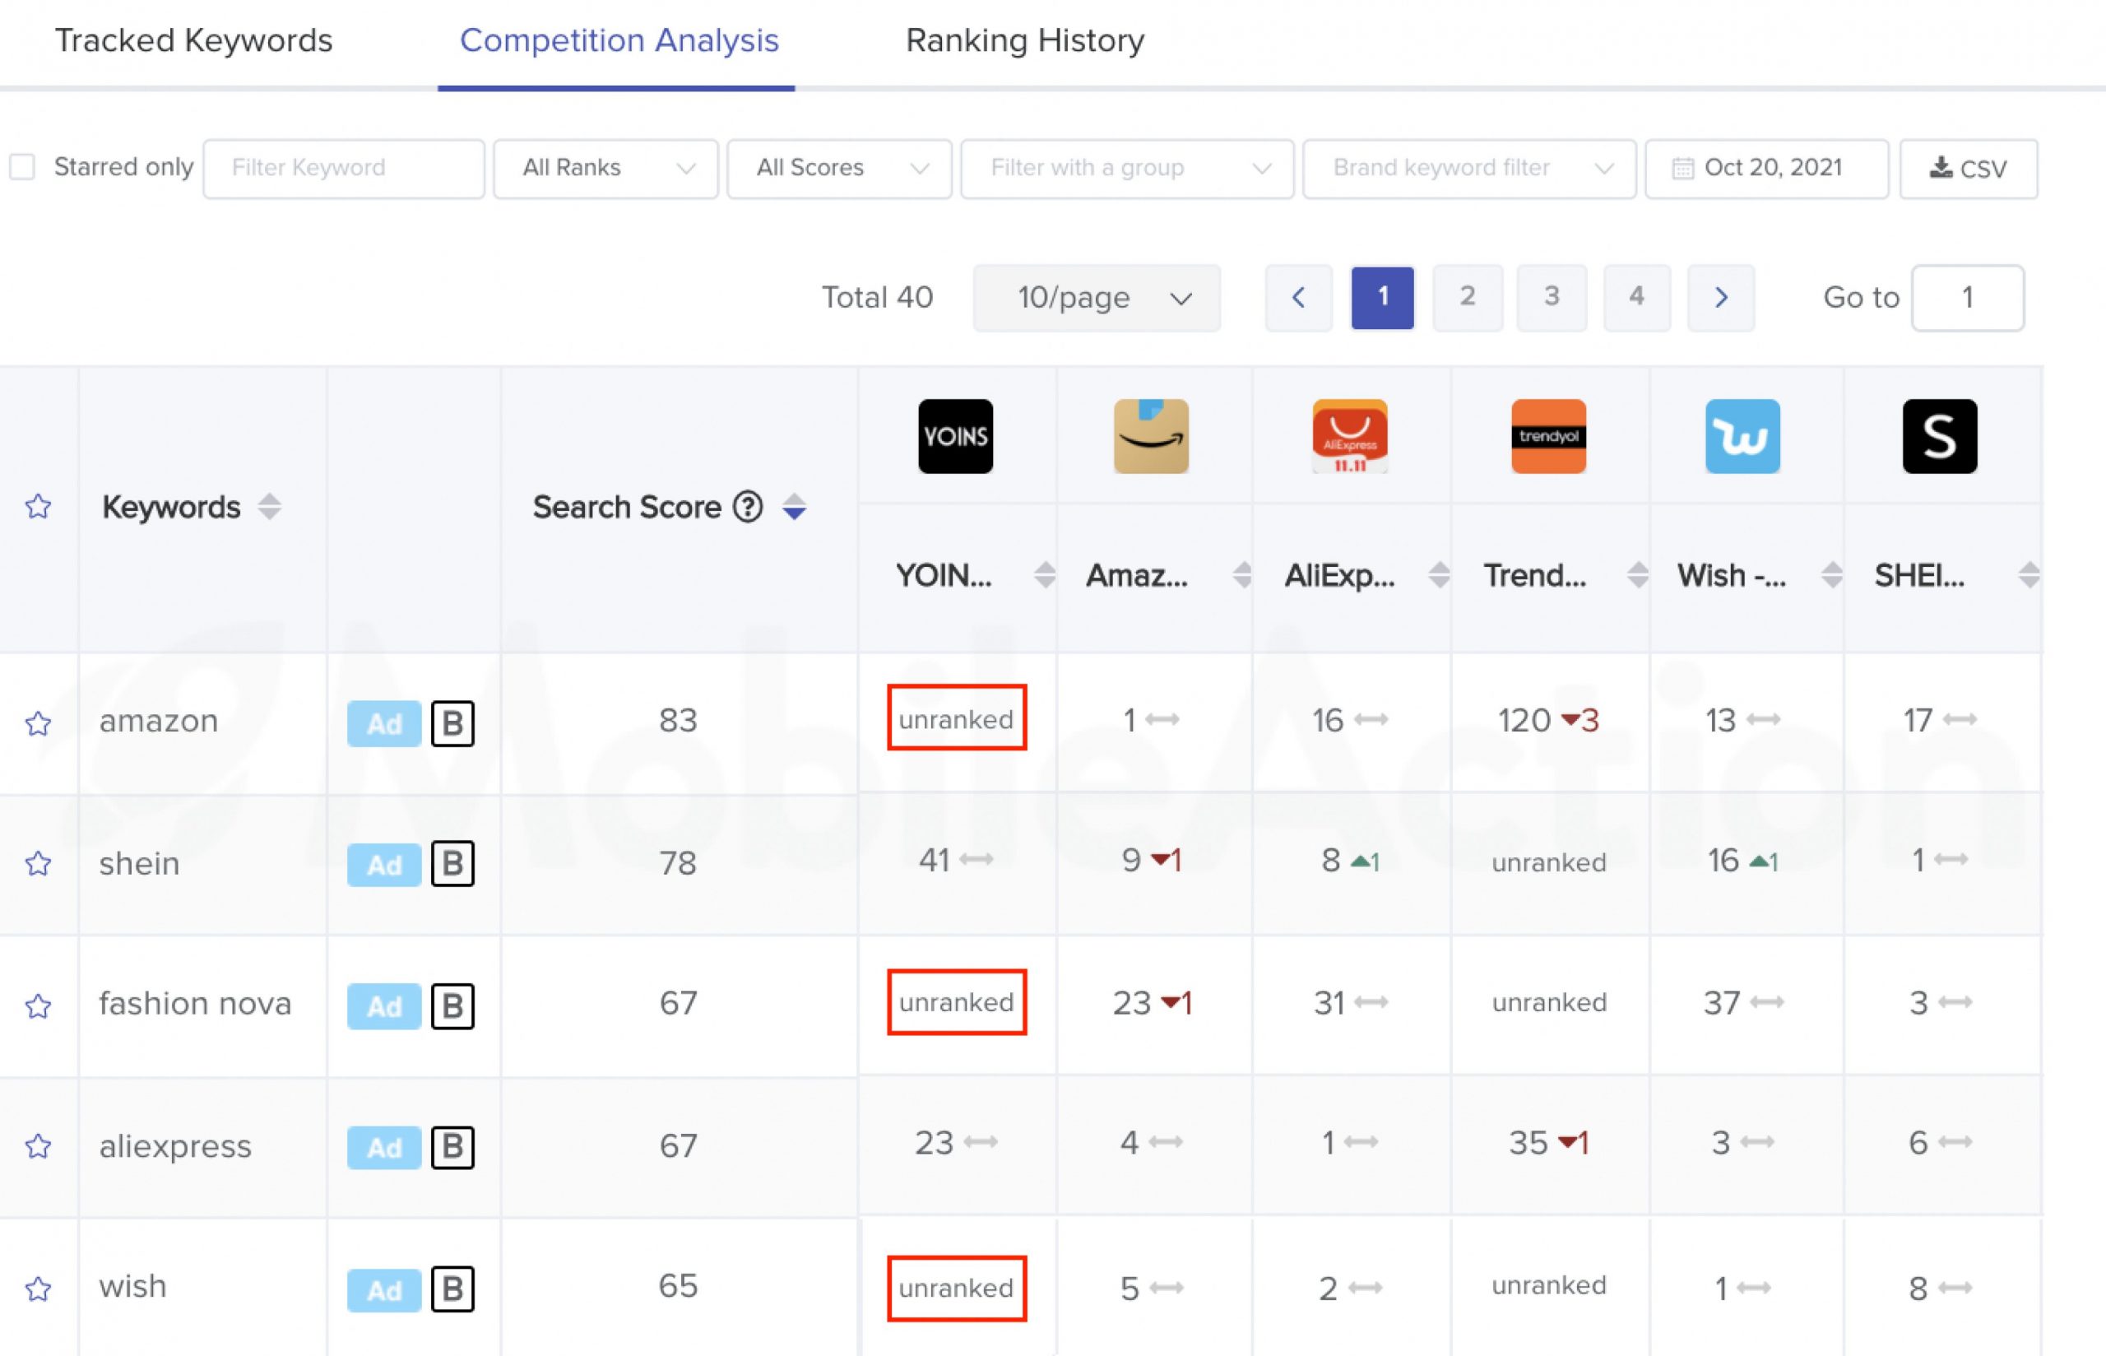The width and height of the screenshot is (2106, 1356).
Task: Star the amazon keyword
Action: 38,723
